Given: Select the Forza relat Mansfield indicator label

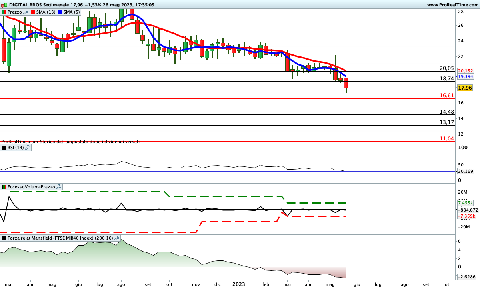Looking at the screenshot, I should point(60,238).
